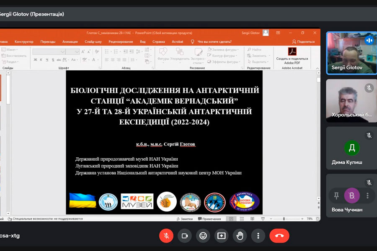Align the text left
This screenshot has height=251, width=377.
[x=107, y=59]
